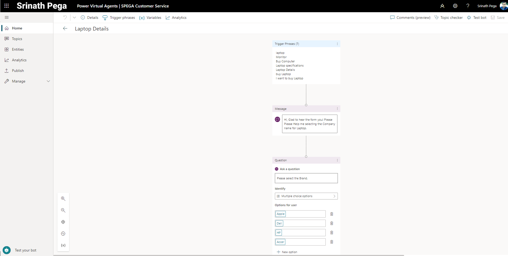
Task: Expand the Manage section chevron
Action: click(48, 81)
